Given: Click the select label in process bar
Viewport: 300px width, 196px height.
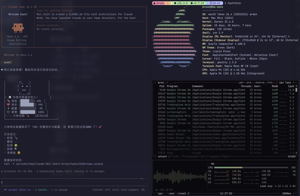Looking at the screenshot, I should click(162, 156).
